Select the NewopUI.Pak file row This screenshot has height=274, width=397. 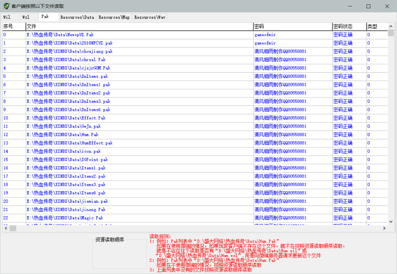60,35
